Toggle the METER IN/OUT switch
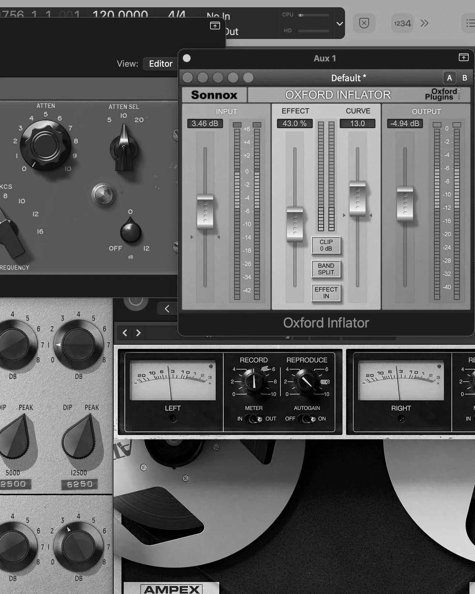The height and width of the screenshot is (594, 475). (254, 419)
